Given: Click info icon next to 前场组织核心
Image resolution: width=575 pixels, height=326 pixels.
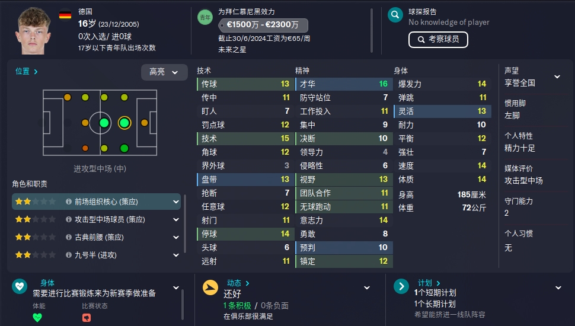Looking at the screenshot, I should pyautogui.click(x=69, y=202).
